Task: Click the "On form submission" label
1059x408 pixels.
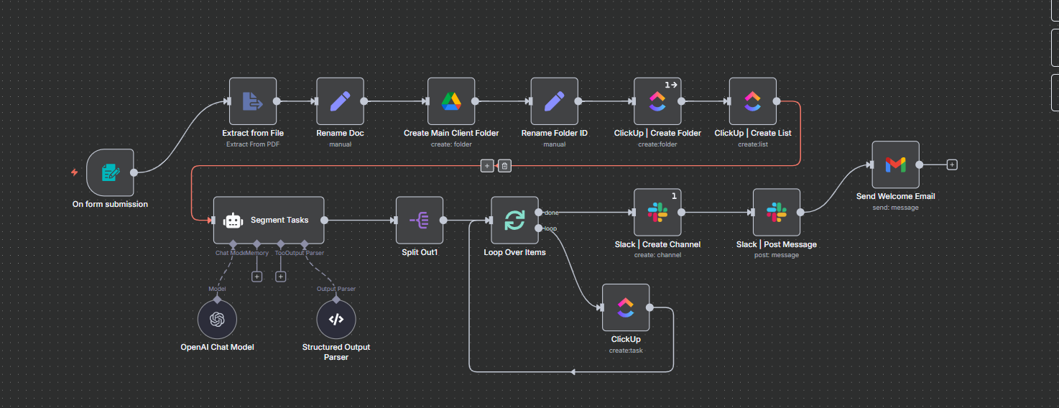Action: (110, 204)
